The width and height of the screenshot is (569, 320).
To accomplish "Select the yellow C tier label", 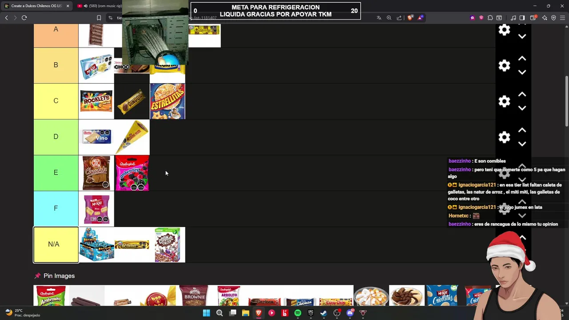I will pyautogui.click(x=56, y=101).
